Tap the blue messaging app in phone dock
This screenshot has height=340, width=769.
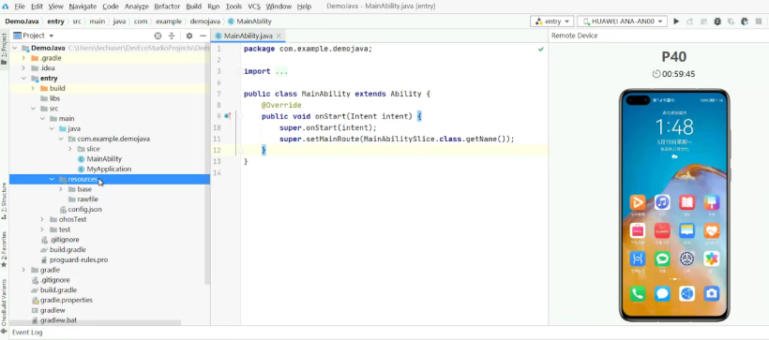tap(662, 293)
